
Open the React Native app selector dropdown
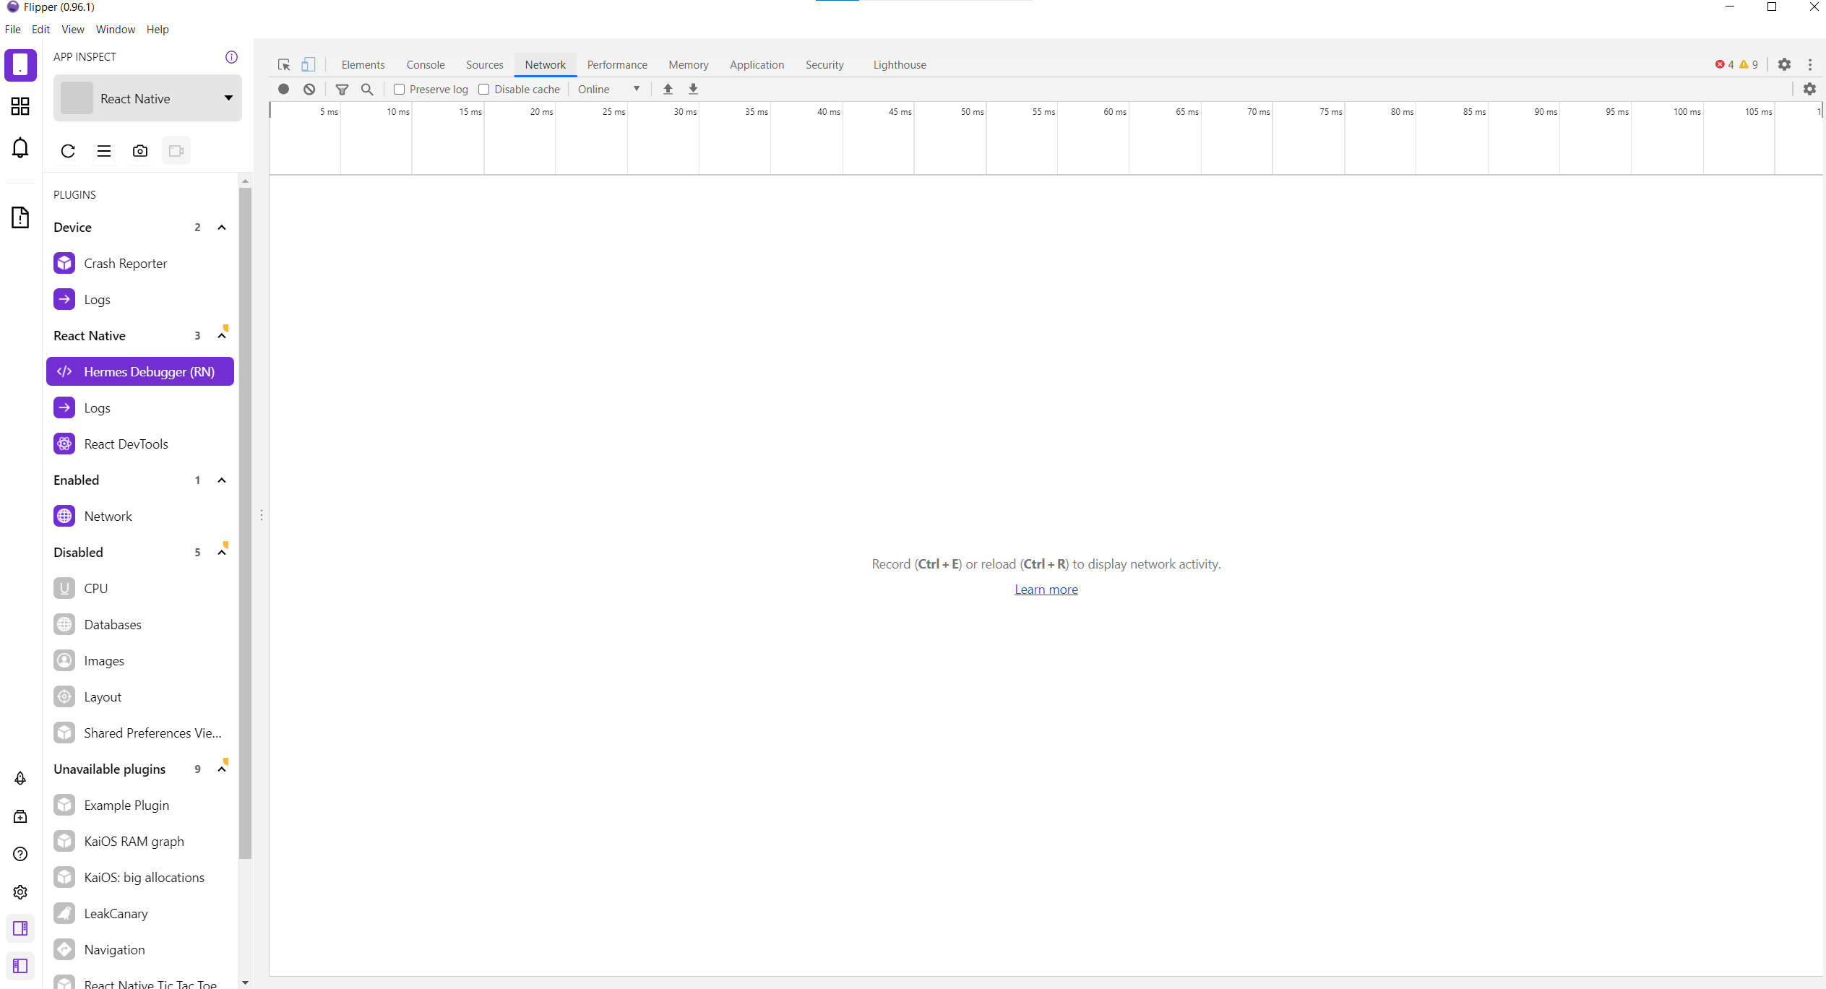228,98
